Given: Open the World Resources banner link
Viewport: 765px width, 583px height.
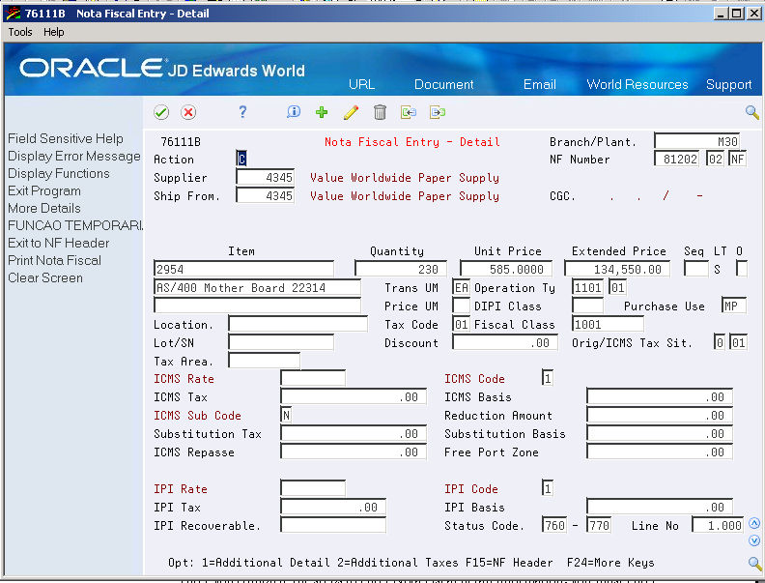Looking at the screenshot, I should tap(637, 84).
